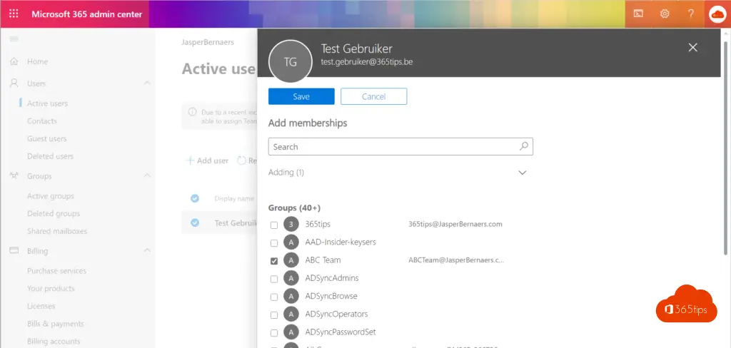
Task: Uncheck the ABC Team checkbox
Action: [274, 261]
